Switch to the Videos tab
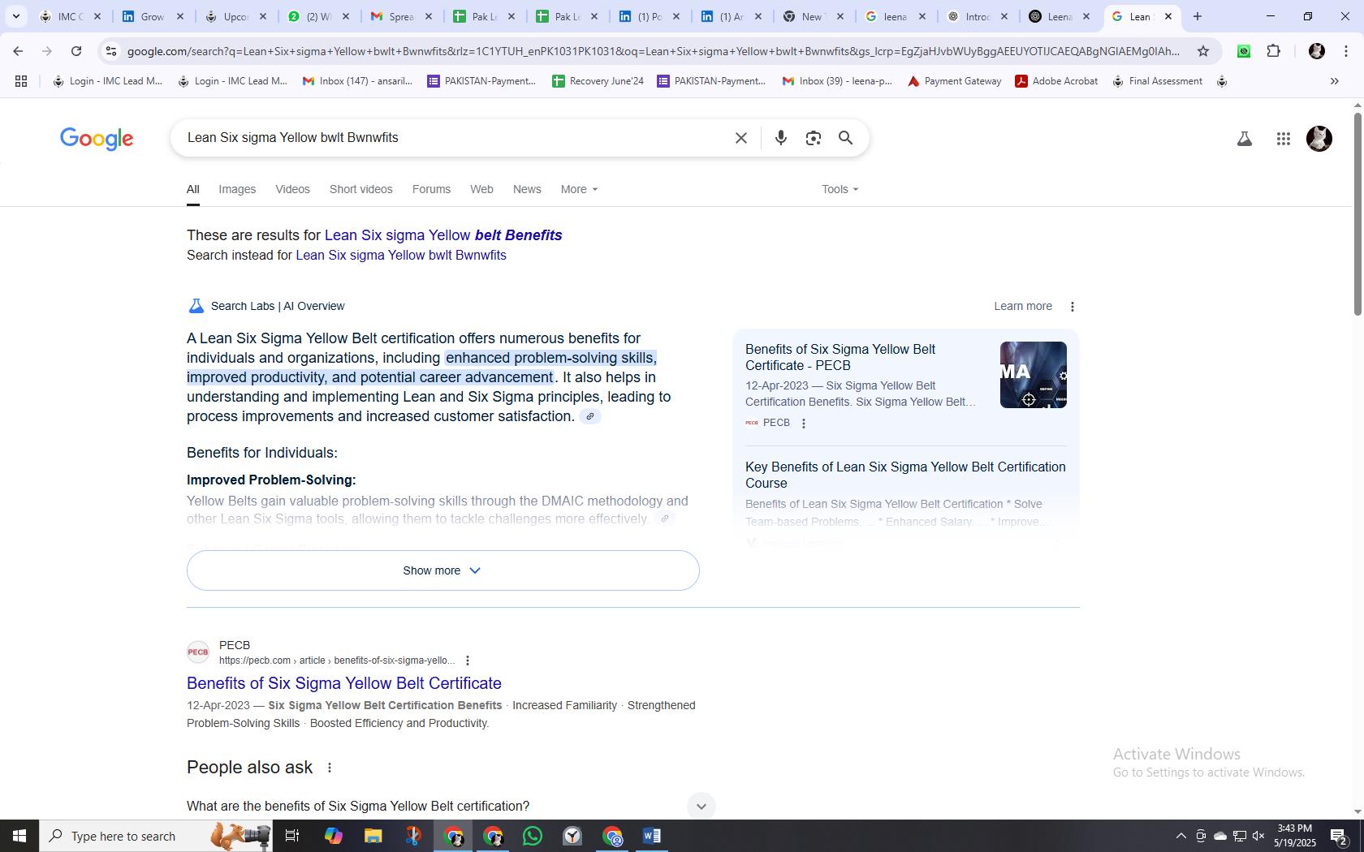 point(292,189)
